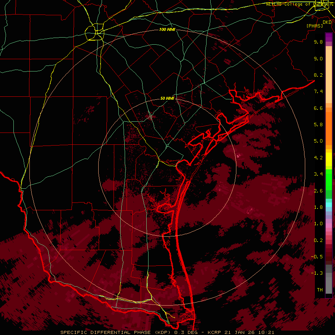Click the 1.8 value on the color scale
The width and height of the screenshot is (335, 335).
pyautogui.click(x=318, y=207)
